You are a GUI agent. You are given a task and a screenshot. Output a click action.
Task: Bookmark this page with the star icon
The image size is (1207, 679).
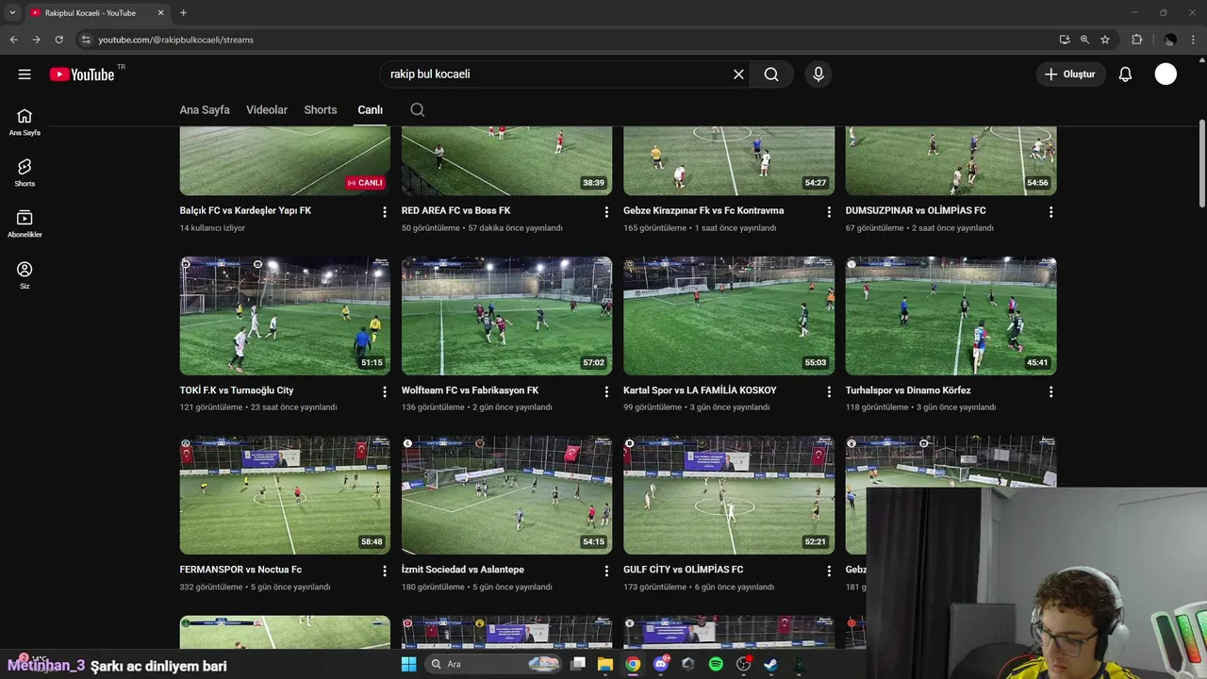coord(1105,40)
